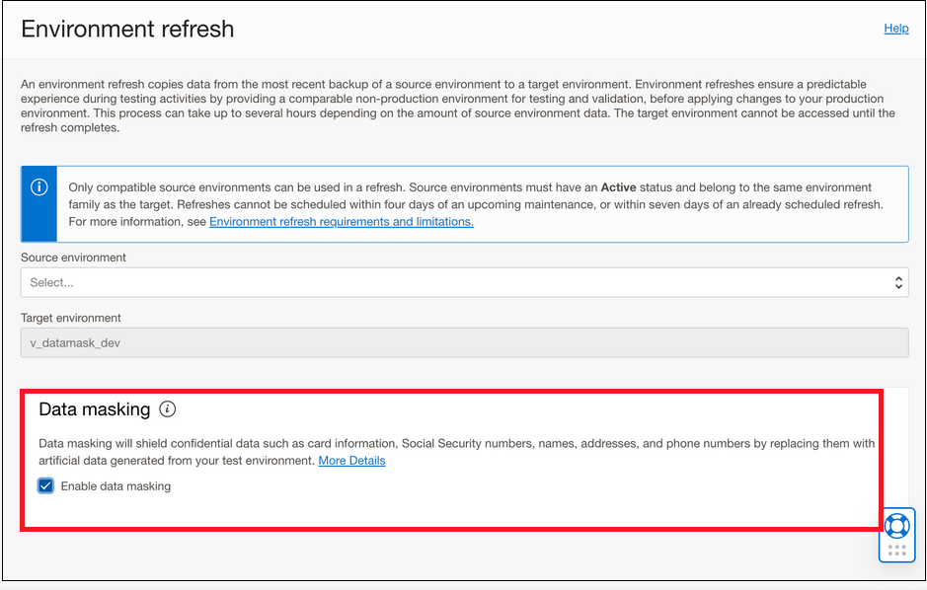Click the Data masking section heading

[95, 409]
